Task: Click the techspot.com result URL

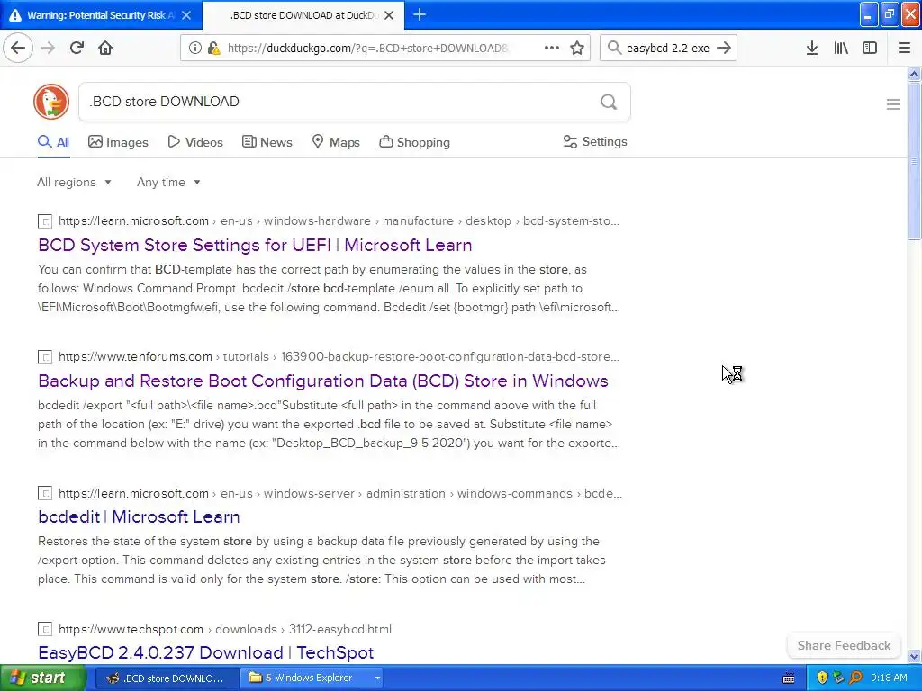Action: [224, 629]
